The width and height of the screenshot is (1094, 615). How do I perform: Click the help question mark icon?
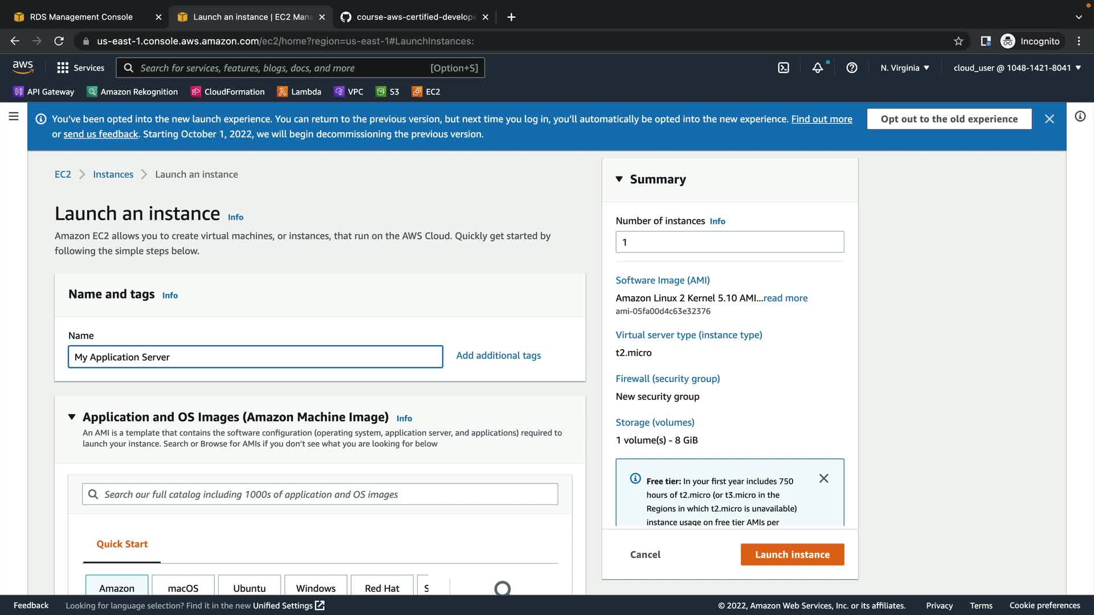[852, 68]
